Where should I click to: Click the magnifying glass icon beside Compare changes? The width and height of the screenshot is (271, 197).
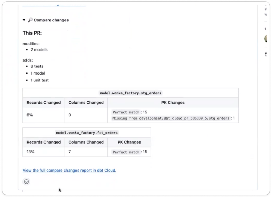30,20
